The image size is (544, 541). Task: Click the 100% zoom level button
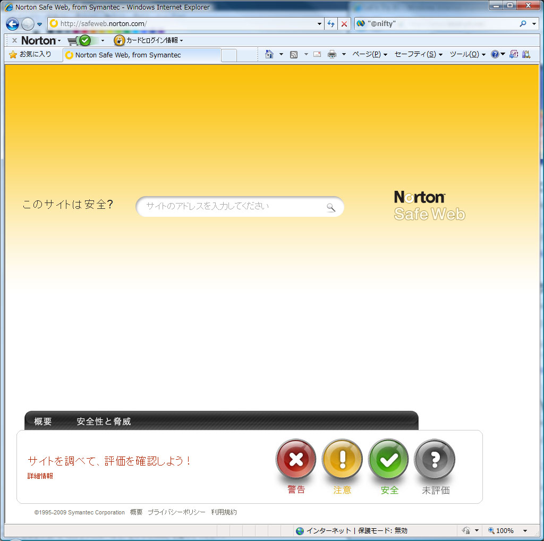[x=501, y=530]
